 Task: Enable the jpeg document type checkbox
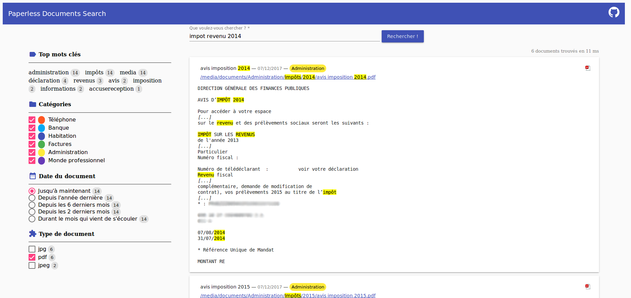(32, 265)
